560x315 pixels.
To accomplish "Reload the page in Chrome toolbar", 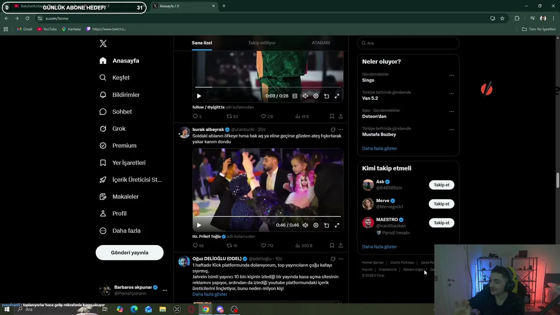I will coord(27,18).
